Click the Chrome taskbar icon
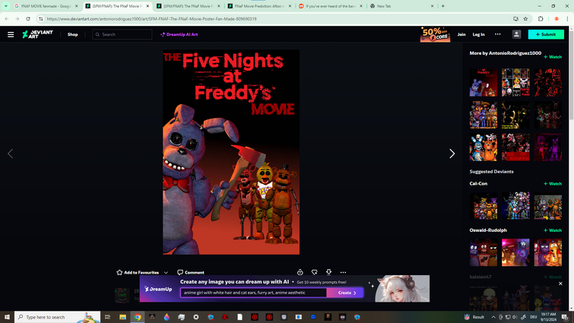This screenshot has height=323, width=574. tap(138, 317)
